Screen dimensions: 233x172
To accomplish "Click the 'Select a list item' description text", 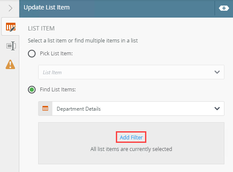I will [x=83, y=41].
